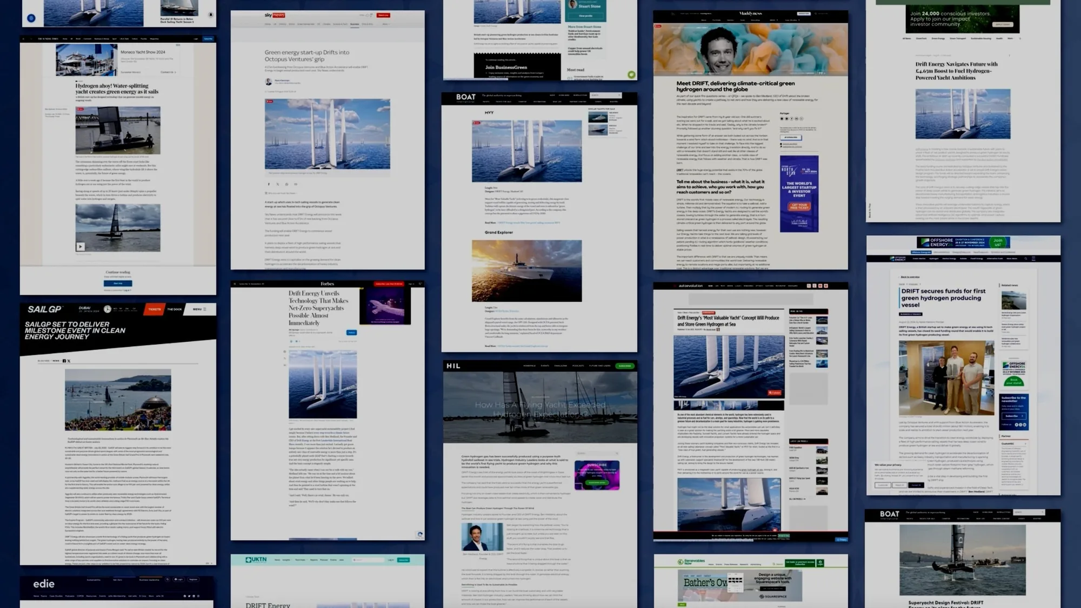This screenshot has height=608, width=1081.
Task: Click BOAT logo above the foiling yacht photo
Action: (x=889, y=515)
